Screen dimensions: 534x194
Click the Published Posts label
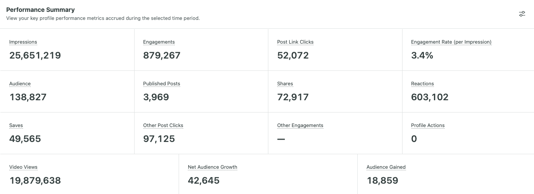click(x=161, y=84)
